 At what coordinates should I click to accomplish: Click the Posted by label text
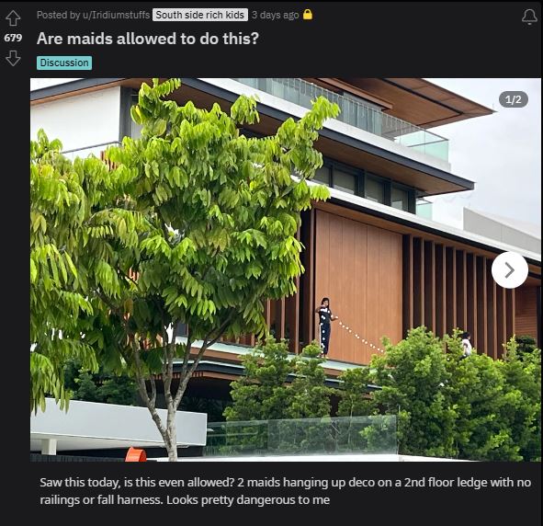pos(58,15)
